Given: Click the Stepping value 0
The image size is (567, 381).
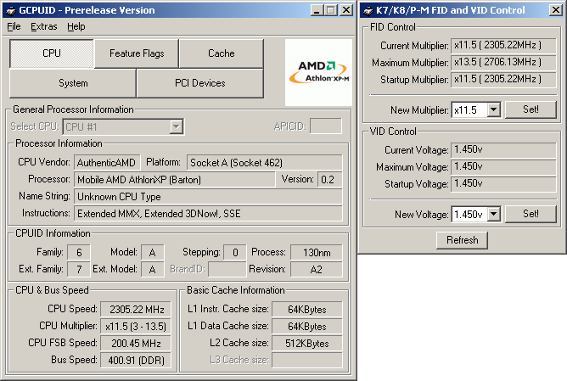Looking at the screenshot, I should coord(235,252).
